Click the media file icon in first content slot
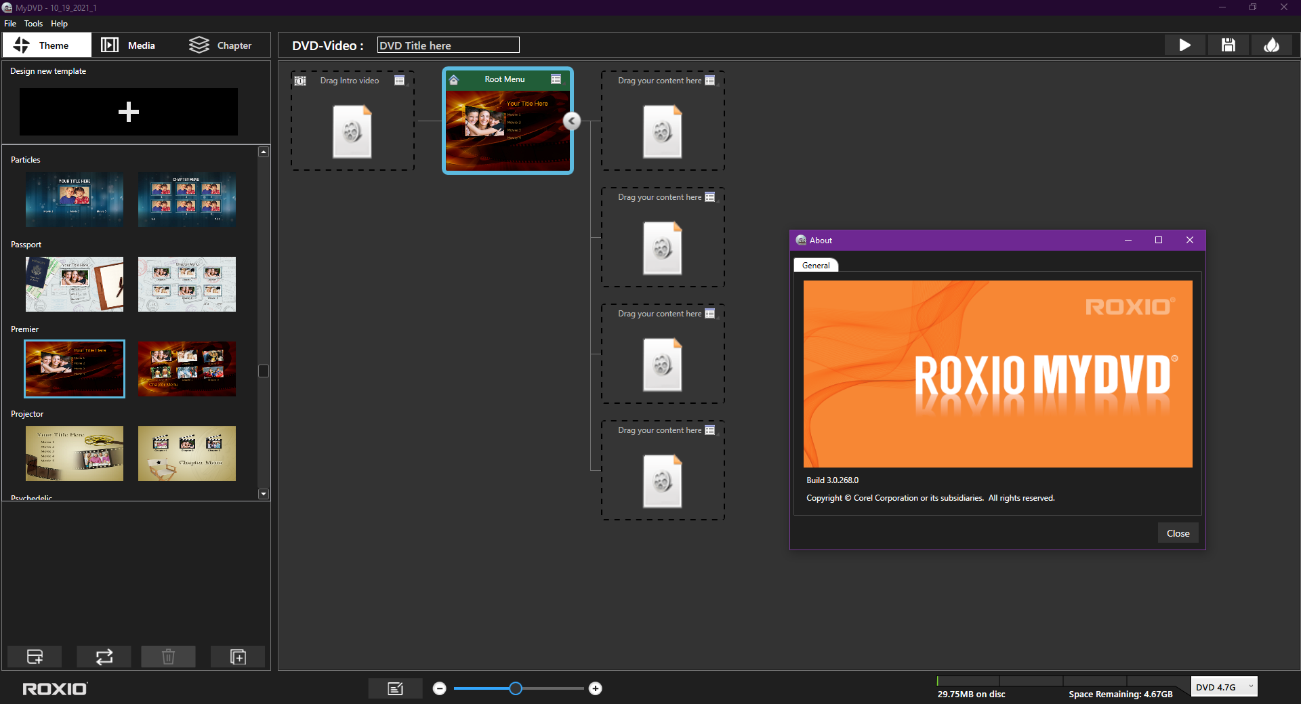 [662, 131]
